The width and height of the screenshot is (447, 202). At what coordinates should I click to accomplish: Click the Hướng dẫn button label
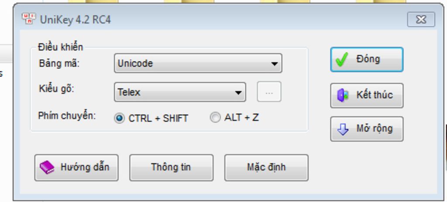click(85, 167)
